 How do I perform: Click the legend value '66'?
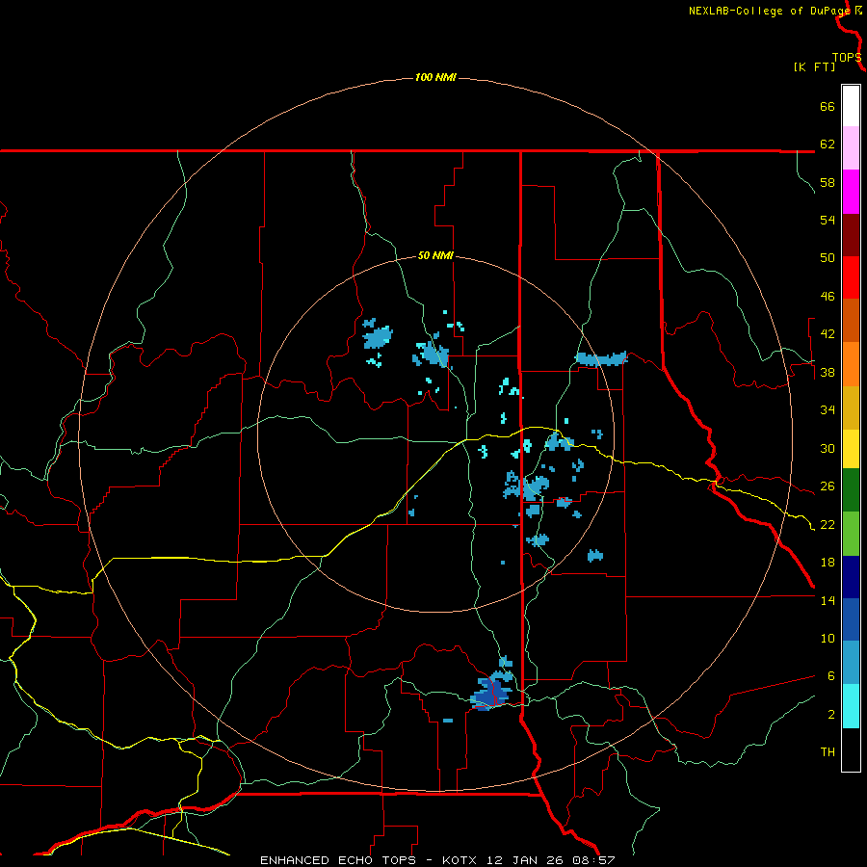[x=828, y=106]
